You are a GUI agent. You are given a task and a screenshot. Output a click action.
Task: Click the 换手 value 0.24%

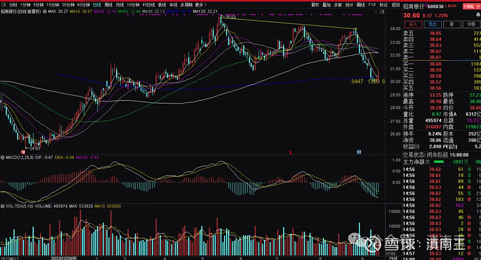tap(435, 134)
